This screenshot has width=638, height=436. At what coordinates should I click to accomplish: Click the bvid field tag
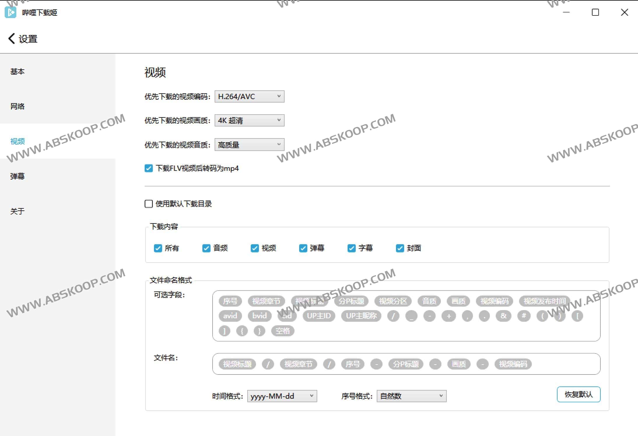(259, 316)
